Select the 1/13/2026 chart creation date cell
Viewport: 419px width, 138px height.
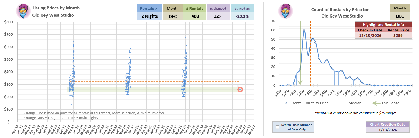click(x=388, y=130)
